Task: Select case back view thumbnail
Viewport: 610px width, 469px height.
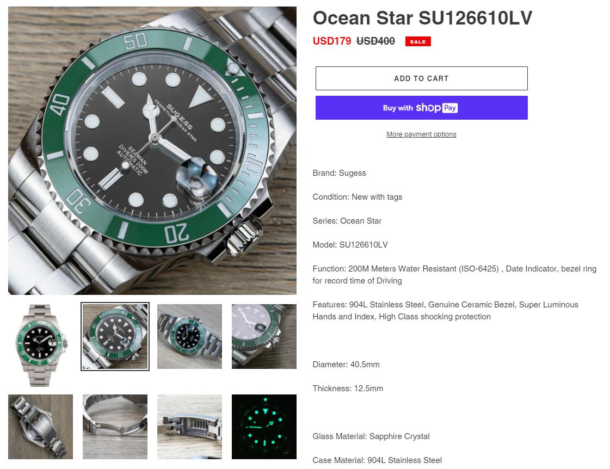Action: (40, 427)
